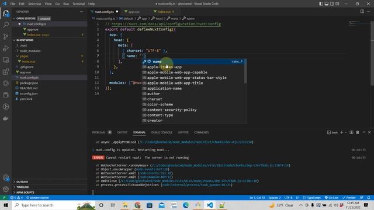Split the editor right
This screenshot has height=210, width=374.
362,12
